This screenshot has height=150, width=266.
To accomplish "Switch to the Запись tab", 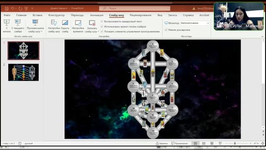I will [x=172, y=15].
